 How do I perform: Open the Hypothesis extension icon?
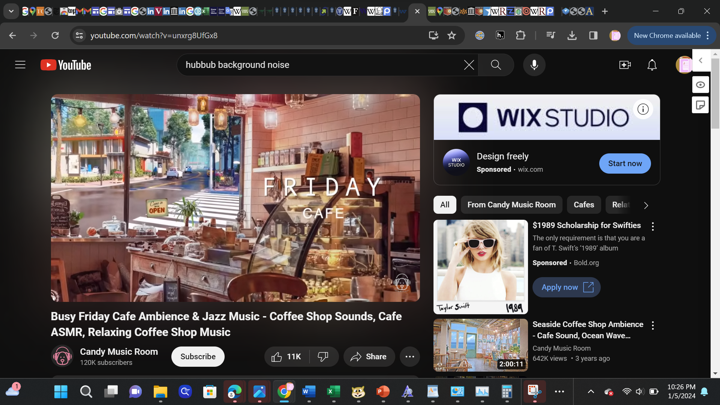click(x=500, y=36)
